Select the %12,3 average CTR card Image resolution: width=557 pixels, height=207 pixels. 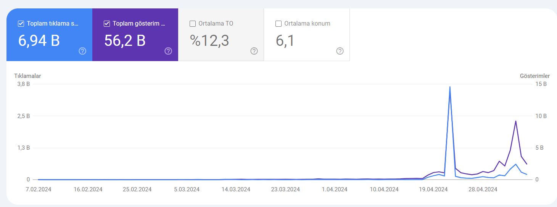(221, 35)
